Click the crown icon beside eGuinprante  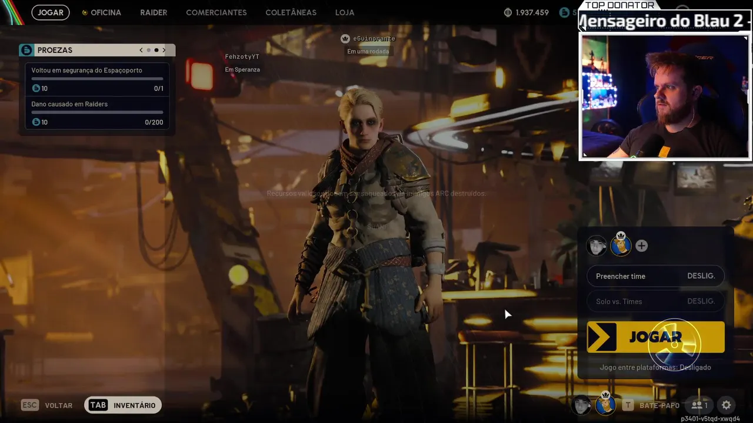[x=345, y=38]
